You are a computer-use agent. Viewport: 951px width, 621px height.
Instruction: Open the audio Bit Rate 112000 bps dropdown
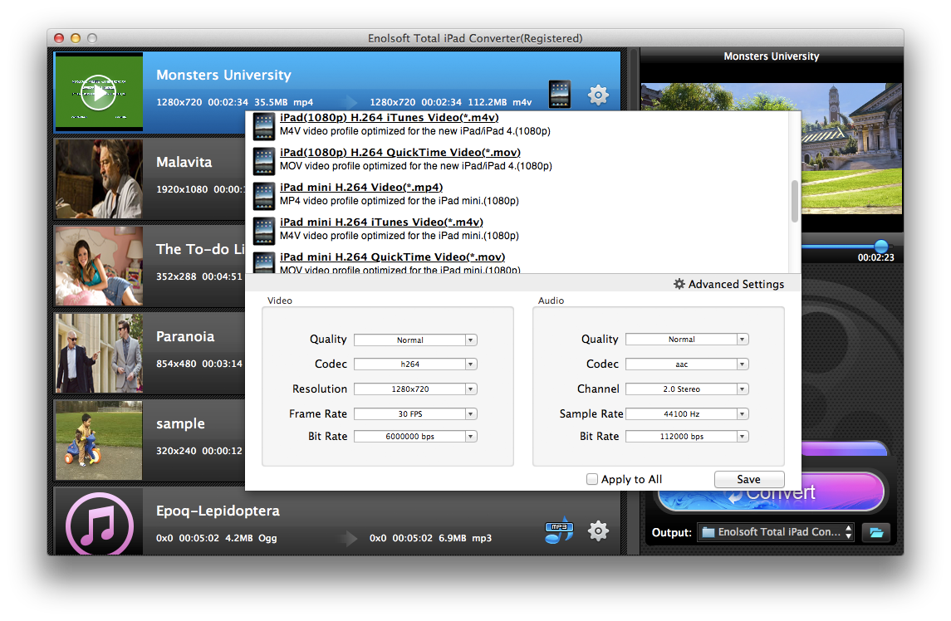(687, 436)
